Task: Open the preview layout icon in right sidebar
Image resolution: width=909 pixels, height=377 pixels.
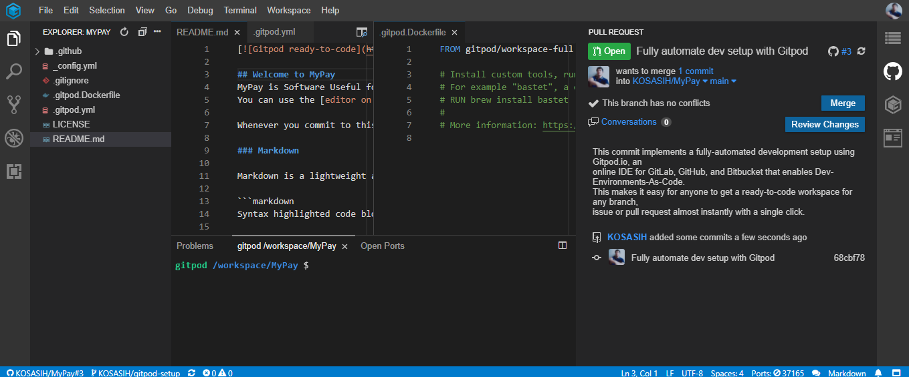Action: (x=893, y=138)
